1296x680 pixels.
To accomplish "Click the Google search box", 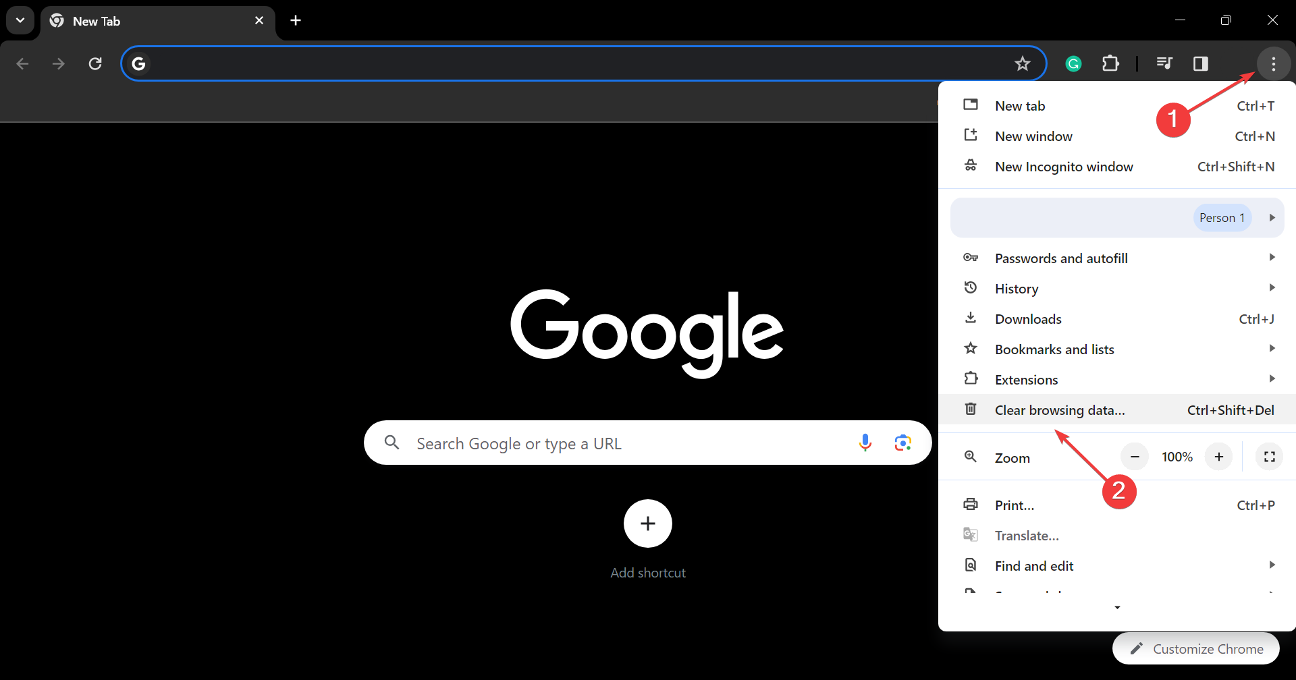I will point(648,443).
